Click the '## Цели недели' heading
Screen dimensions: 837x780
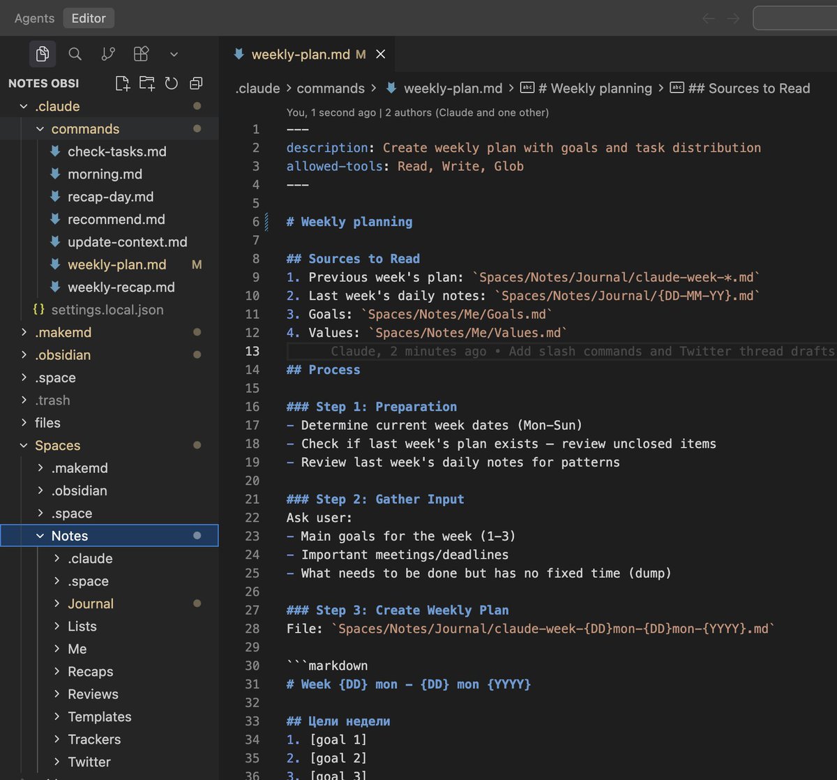tap(338, 721)
